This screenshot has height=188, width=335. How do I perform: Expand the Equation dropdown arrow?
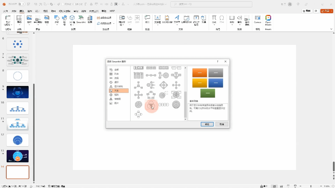point(214,25)
